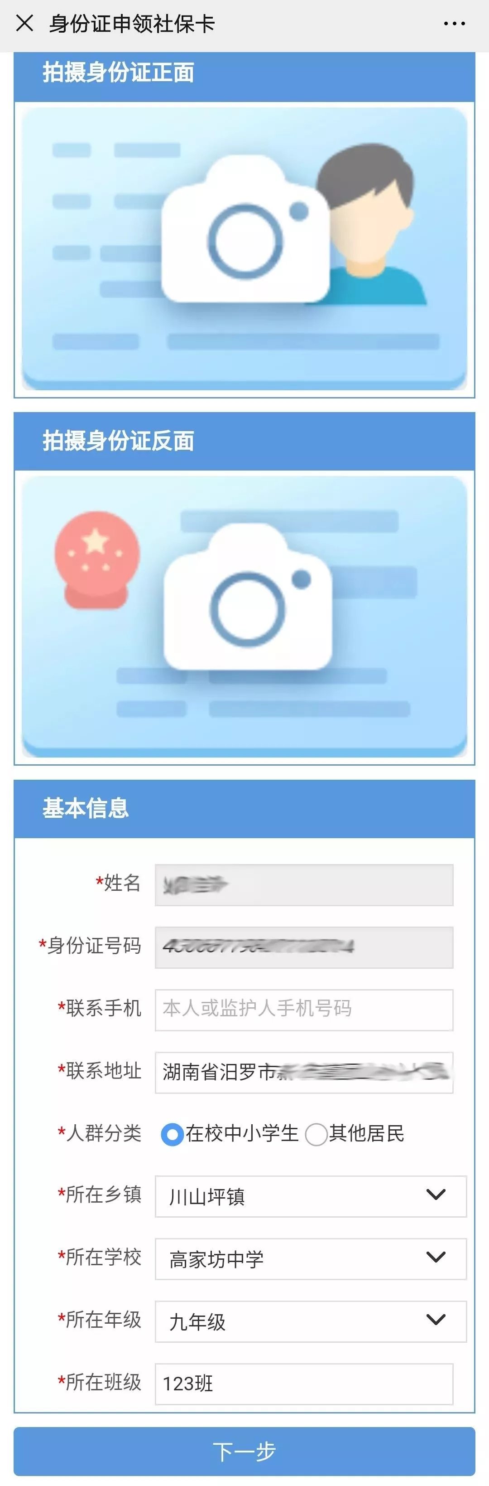Tap the 下一步 next step button
This screenshot has width=489, height=1486.
click(244, 1452)
